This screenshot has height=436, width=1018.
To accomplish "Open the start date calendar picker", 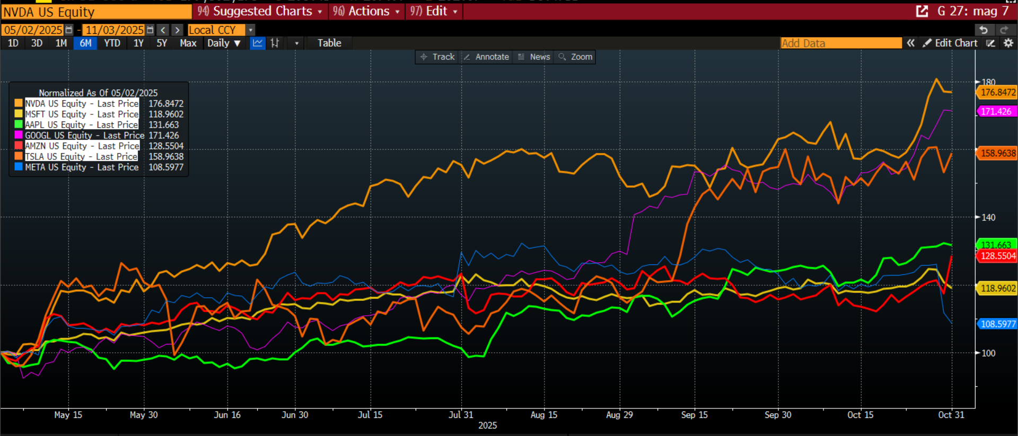I will click(69, 30).
